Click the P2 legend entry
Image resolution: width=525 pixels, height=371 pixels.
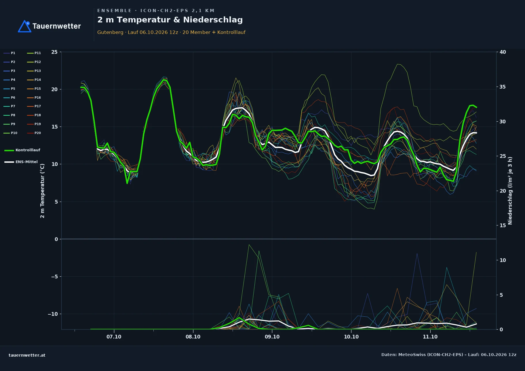coord(9,62)
